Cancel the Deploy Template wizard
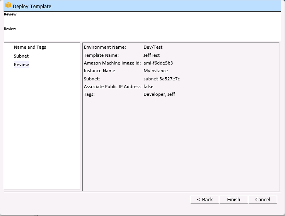This screenshot has height=216, width=285. pos(263,199)
